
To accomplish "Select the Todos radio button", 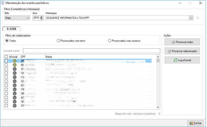I will coord(7,41).
